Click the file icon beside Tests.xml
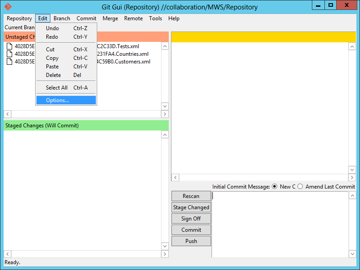 click(9, 46)
